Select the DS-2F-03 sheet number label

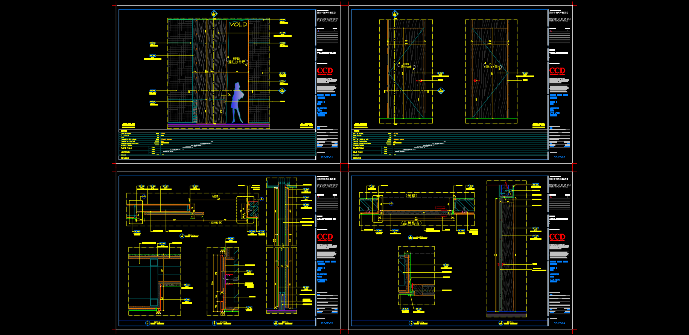pos(327,323)
